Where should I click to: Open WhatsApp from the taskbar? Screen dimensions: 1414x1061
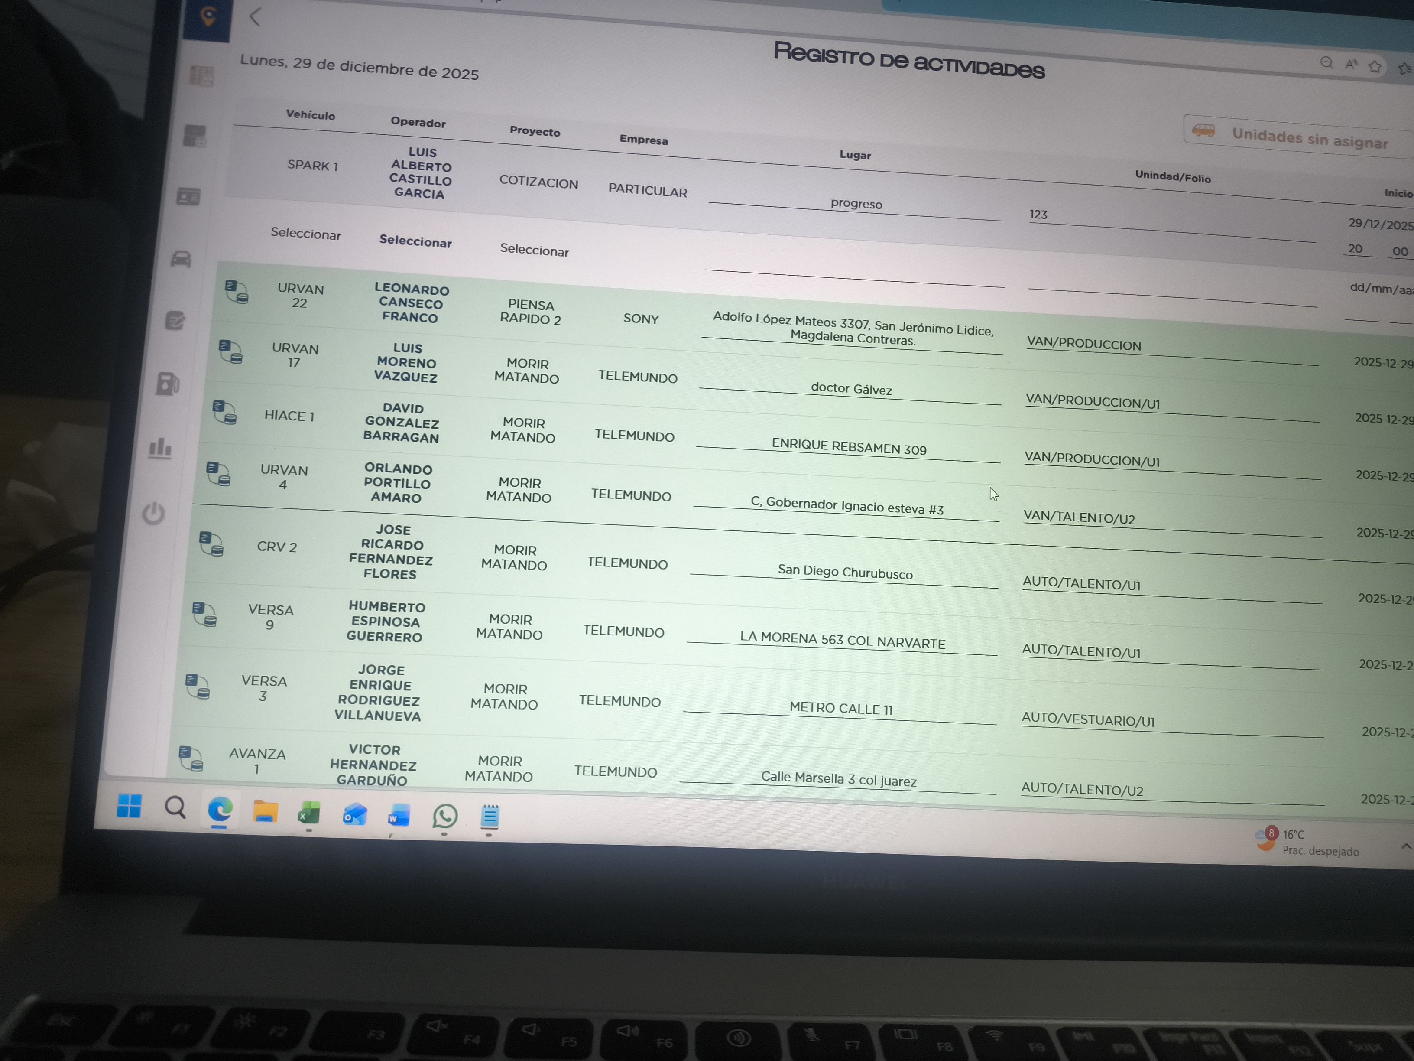coord(445,816)
